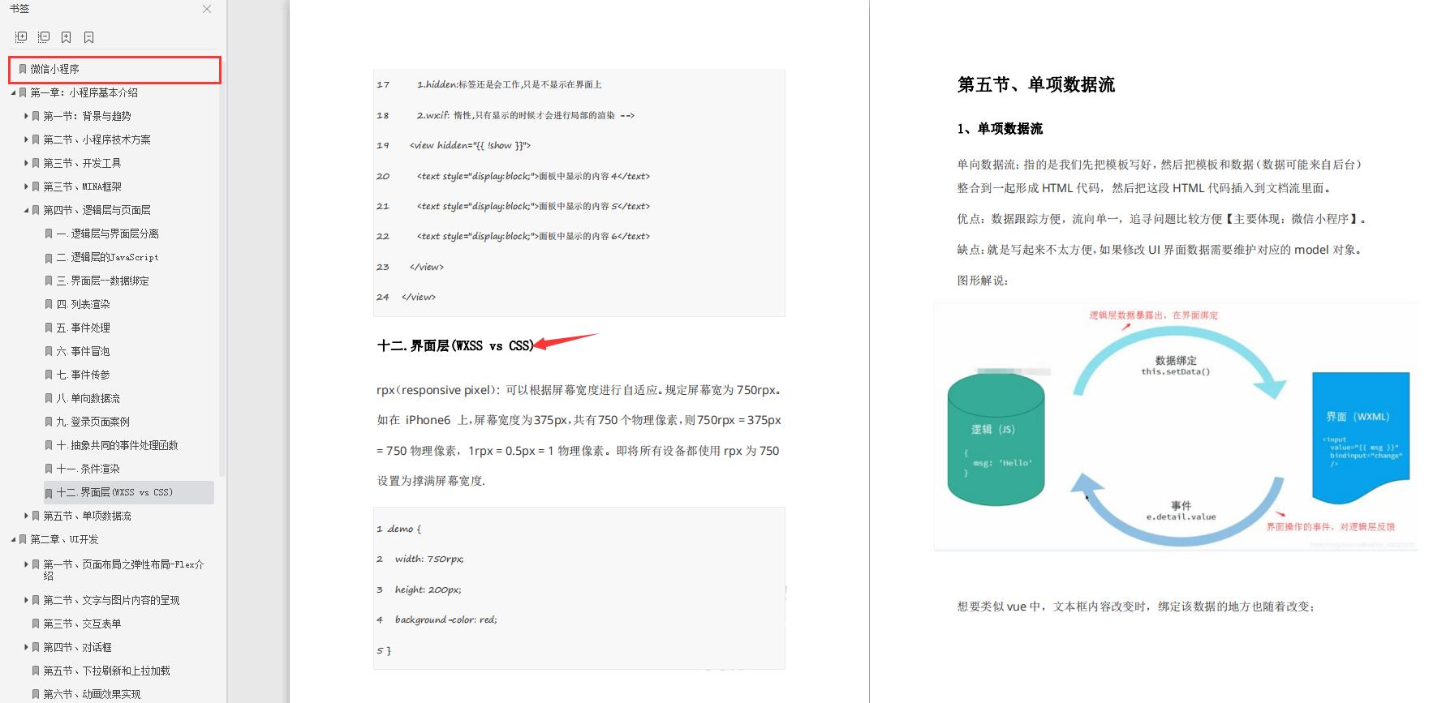Jump to 五. 事件处理 bookmark
The height and width of the screenshot is (703, 1446).
[x=83, y=328]
